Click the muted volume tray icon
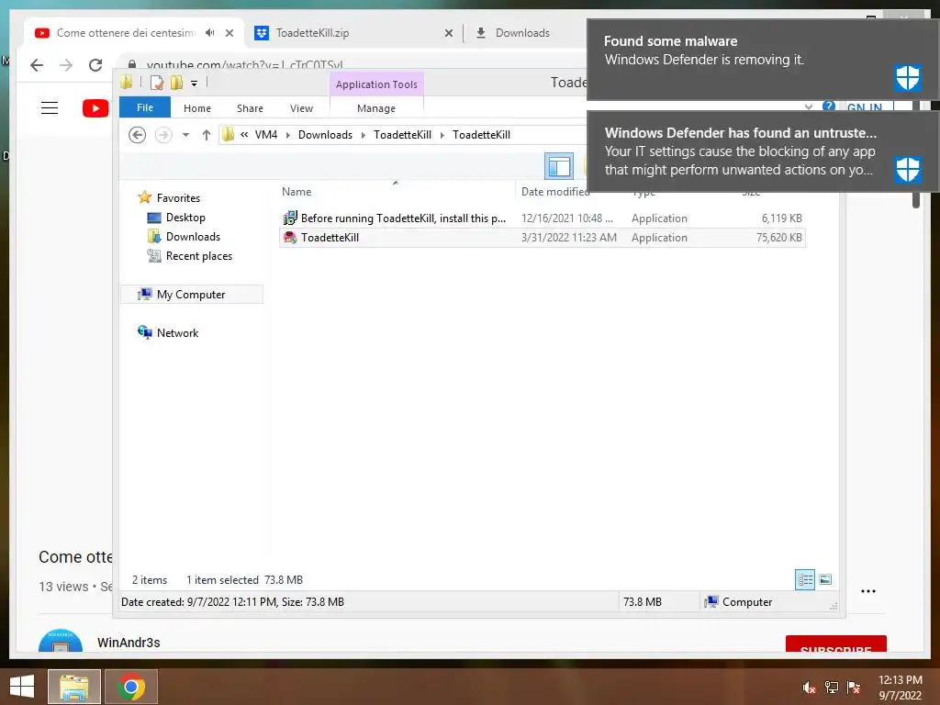 [809, 688]
